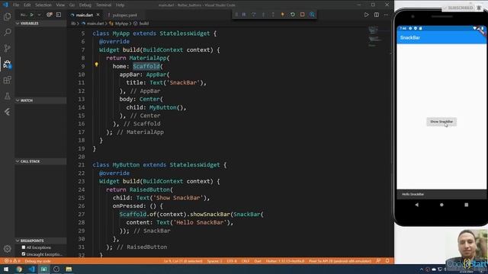This screenshot has width=488, height=274.
Task: Open launch.json via debug config gear
Action: pyautogui.click(x=50, y=14)
